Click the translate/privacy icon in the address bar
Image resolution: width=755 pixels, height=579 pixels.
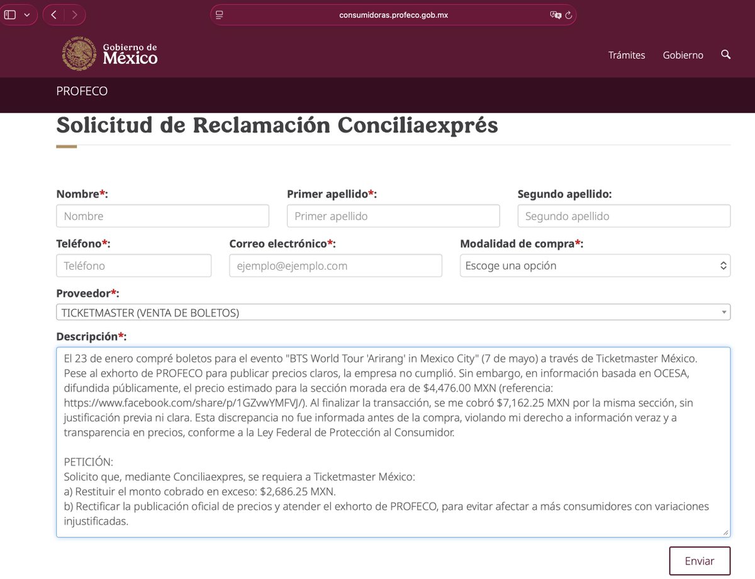click(x=555, y=14)
